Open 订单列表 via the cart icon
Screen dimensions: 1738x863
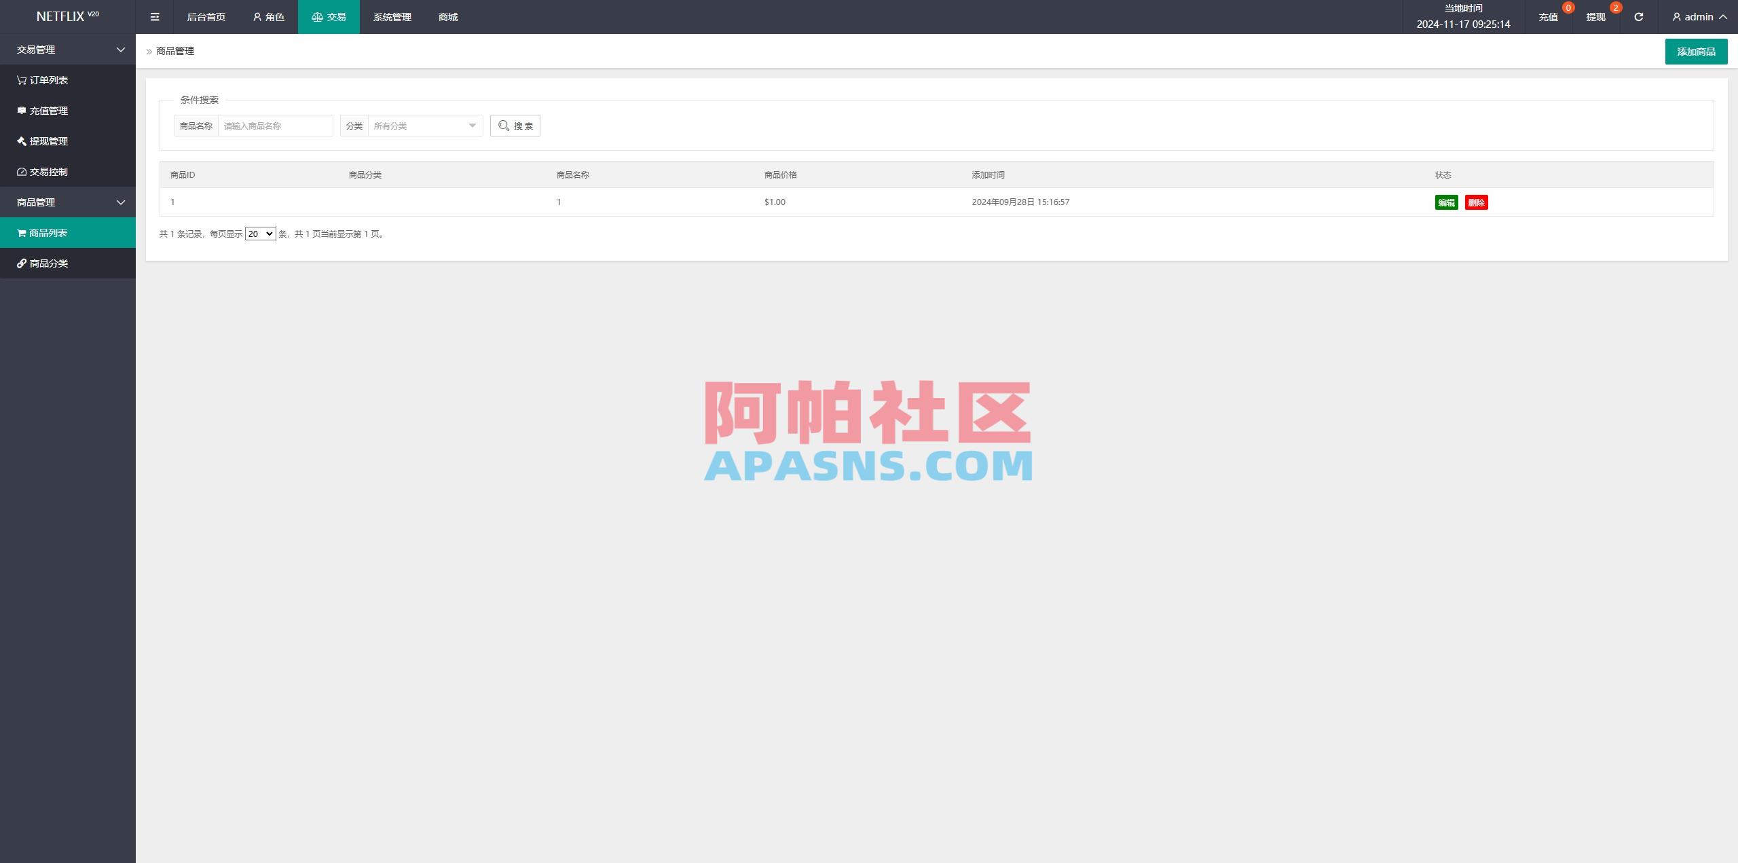(21, 79)
